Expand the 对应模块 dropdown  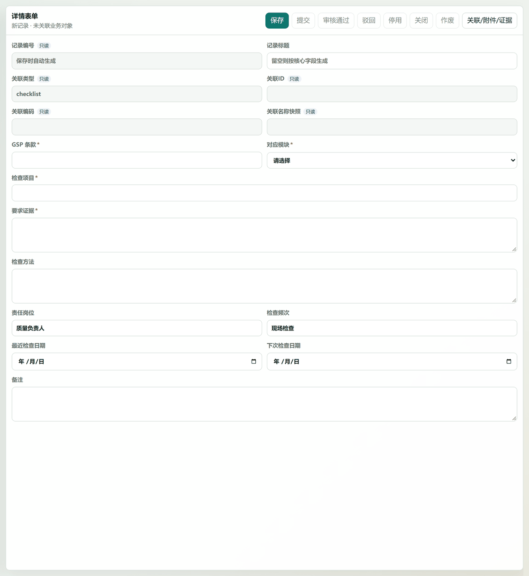pyautogui.click(x=392, y=160)
